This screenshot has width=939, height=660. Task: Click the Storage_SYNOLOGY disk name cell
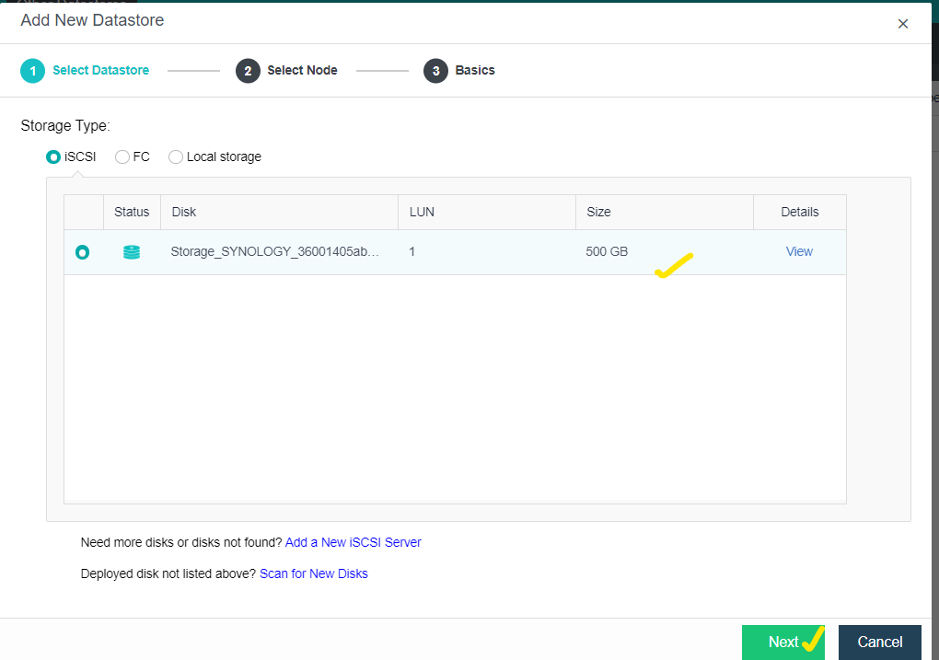click(x=274, y=251)
